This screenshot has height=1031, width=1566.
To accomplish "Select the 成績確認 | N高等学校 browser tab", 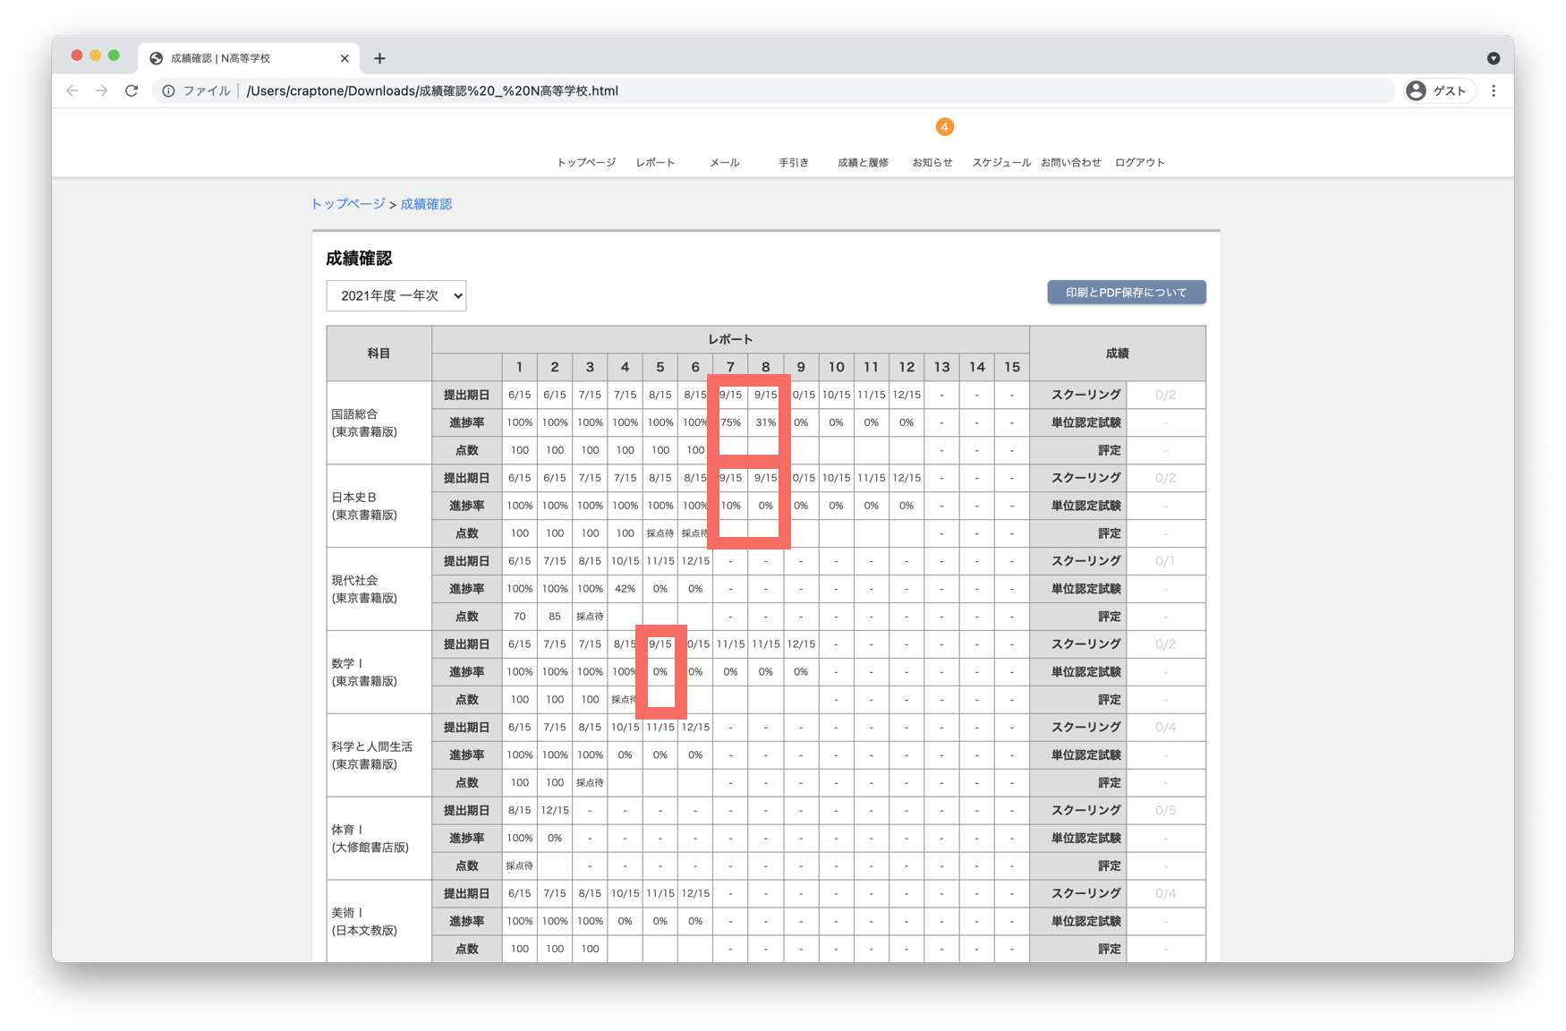I will pos(249,58).
